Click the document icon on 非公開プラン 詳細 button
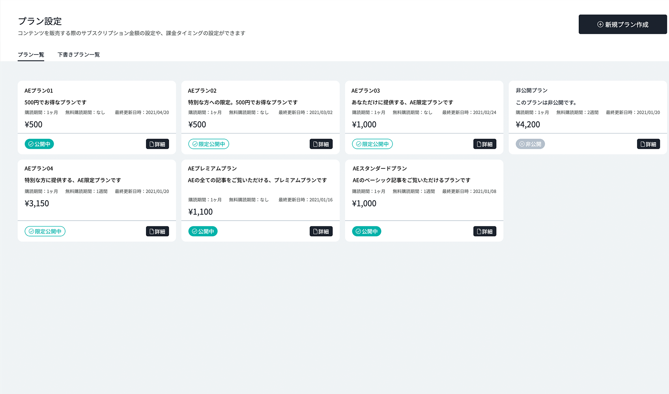 [642, 144]
